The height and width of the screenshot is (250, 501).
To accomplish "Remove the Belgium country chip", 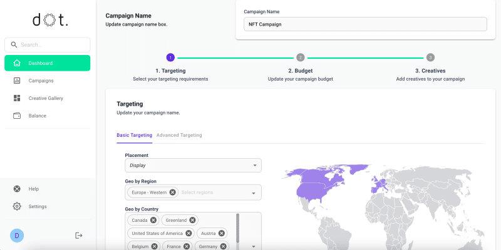I will click(154, 246).
